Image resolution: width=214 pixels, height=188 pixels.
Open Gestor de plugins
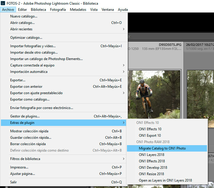(x=25, y=116)
